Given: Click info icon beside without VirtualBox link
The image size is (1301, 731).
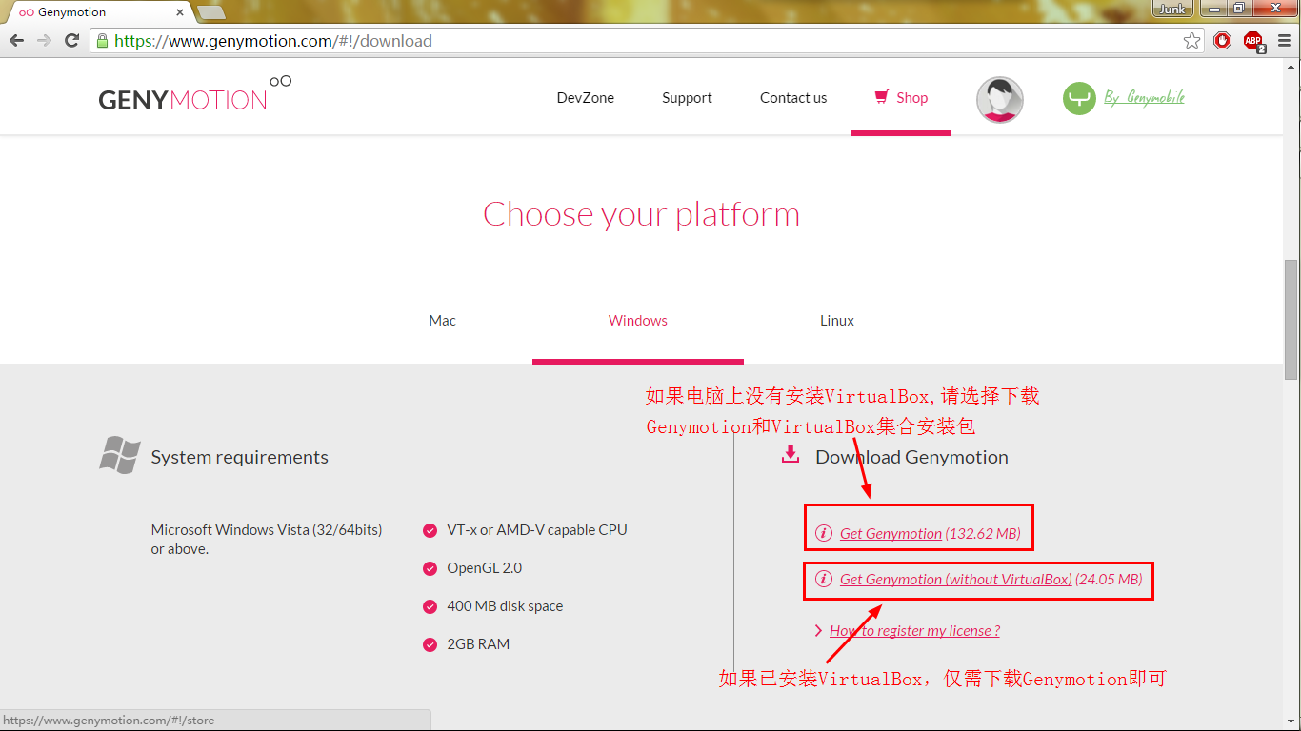Looking at the screenshot, I should point(824,579).
